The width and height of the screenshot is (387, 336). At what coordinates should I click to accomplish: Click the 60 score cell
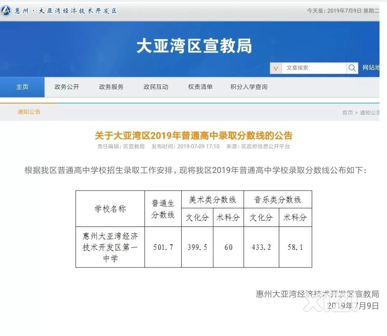(228, 247)
